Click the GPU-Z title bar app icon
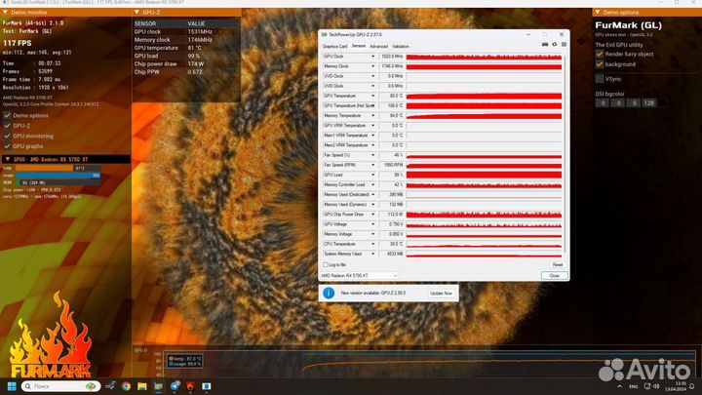Image resolution: width=702 pixels, height=395 pixels. [x=325, y=34]
